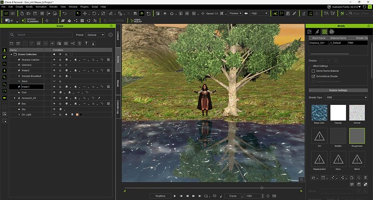Open the Plugins menu
Viewport: 373px width, 200px height.
[x=84, y=7]
